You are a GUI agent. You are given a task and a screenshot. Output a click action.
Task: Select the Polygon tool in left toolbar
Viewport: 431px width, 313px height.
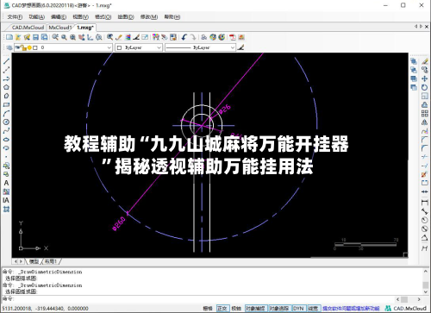pyautogui.click(x=6, y=87)
